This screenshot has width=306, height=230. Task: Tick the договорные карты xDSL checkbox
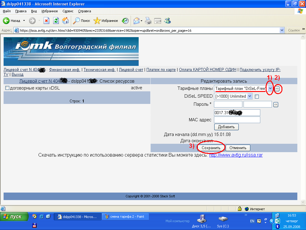point(7,88)
